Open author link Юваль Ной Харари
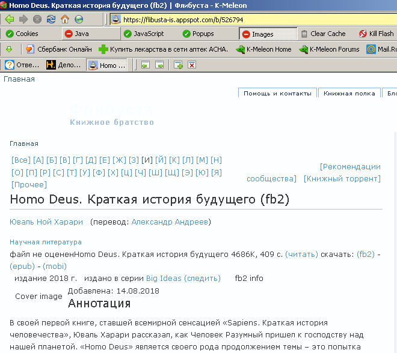The width and height of the screenshot is (397, 353). [x=46, y=222]
